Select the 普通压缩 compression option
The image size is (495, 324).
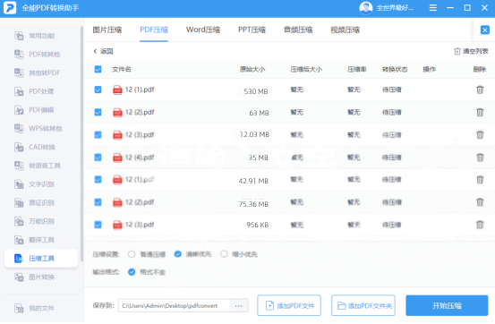coord(132,254)
